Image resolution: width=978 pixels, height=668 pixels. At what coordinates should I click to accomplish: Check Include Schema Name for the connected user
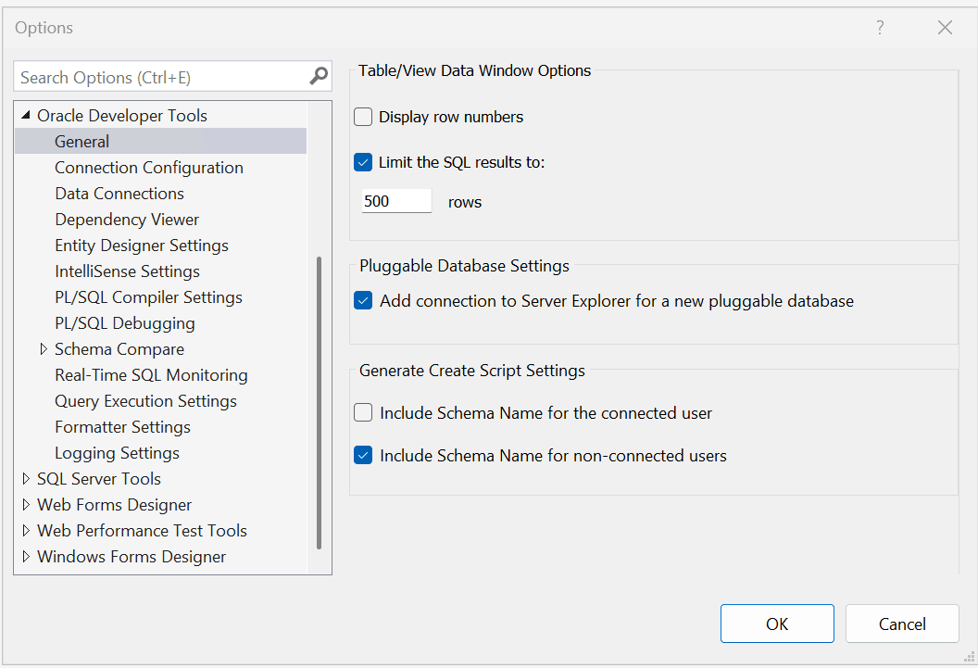point(363,412)
